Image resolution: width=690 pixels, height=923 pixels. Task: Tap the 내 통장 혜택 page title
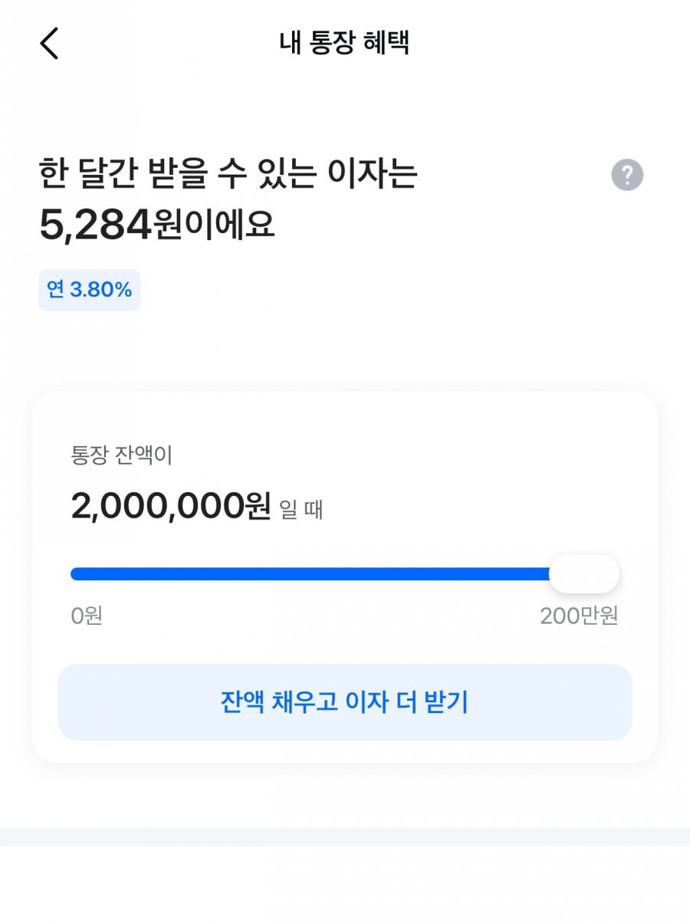[x=344, y=43]
